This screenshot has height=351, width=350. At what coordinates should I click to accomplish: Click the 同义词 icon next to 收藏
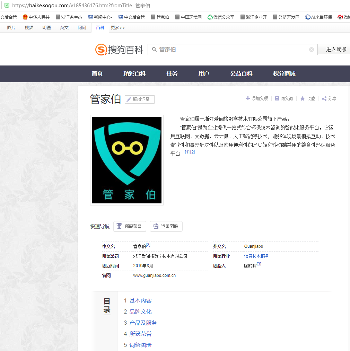point(277,98)
